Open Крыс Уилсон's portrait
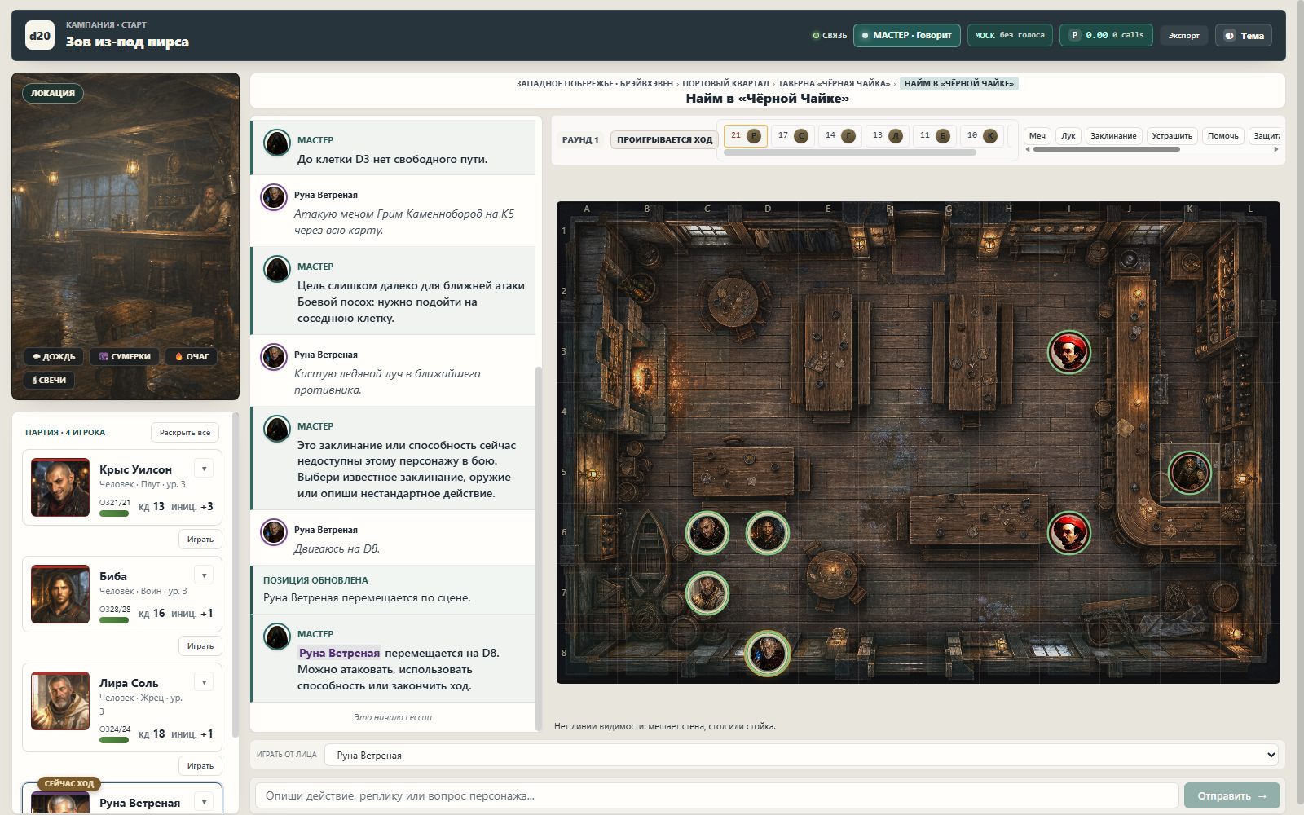The image size is (1304, 815). click(60, 487)
